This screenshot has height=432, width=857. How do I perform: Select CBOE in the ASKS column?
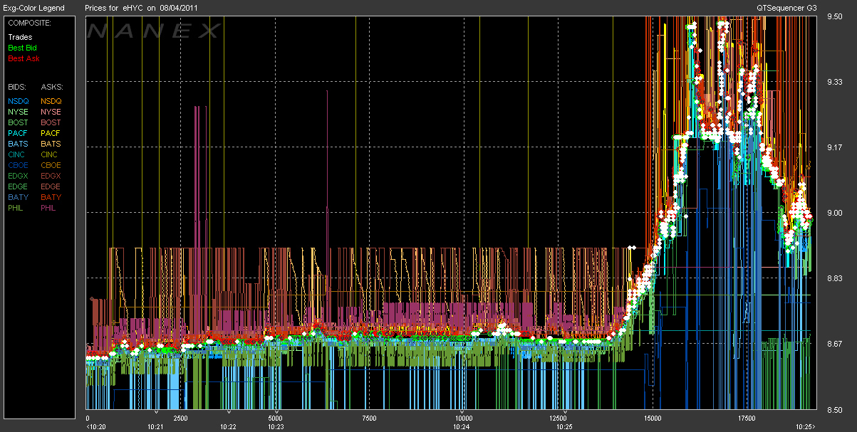(51, 165)
